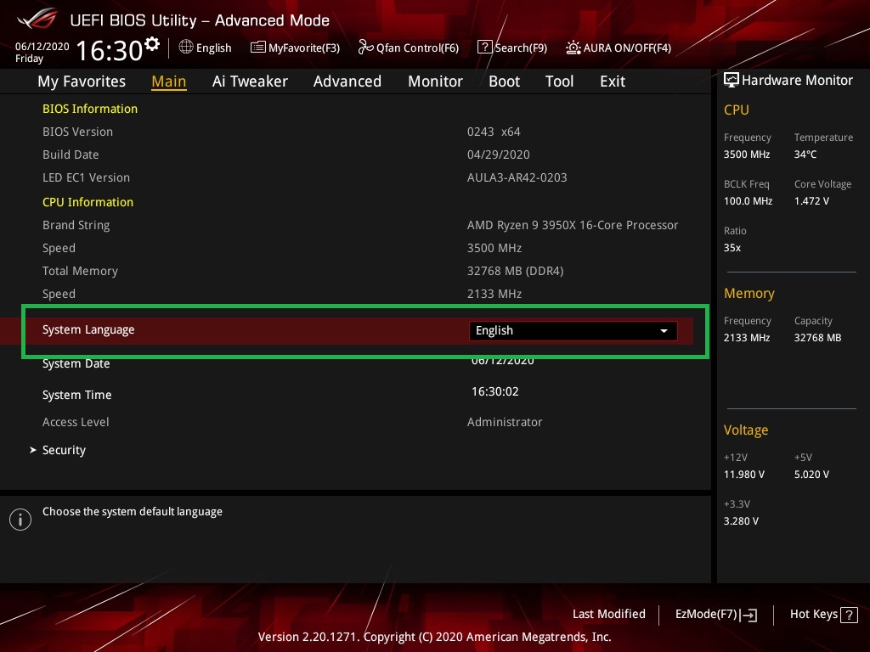The height and width of the screenshot is (652, 870).
Task: Open the Ai Tweaker tab
Action: click(250, 81)
